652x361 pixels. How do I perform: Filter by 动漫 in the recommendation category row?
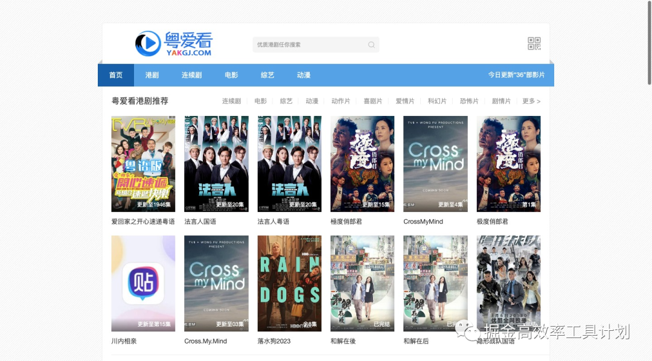(x=312, y=101)
